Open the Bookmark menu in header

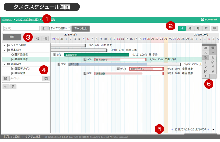tap(209, 20)
